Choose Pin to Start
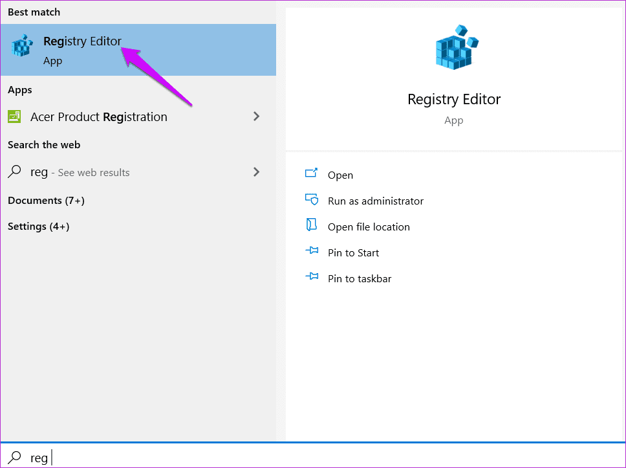Screen dimensions: 626x468 (x=353, y=253)
